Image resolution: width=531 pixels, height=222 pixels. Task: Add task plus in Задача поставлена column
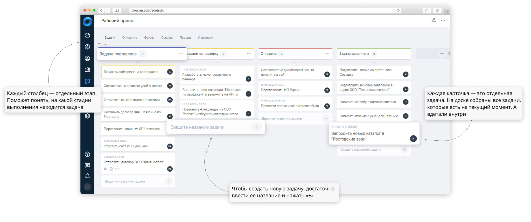coord(169,181)
